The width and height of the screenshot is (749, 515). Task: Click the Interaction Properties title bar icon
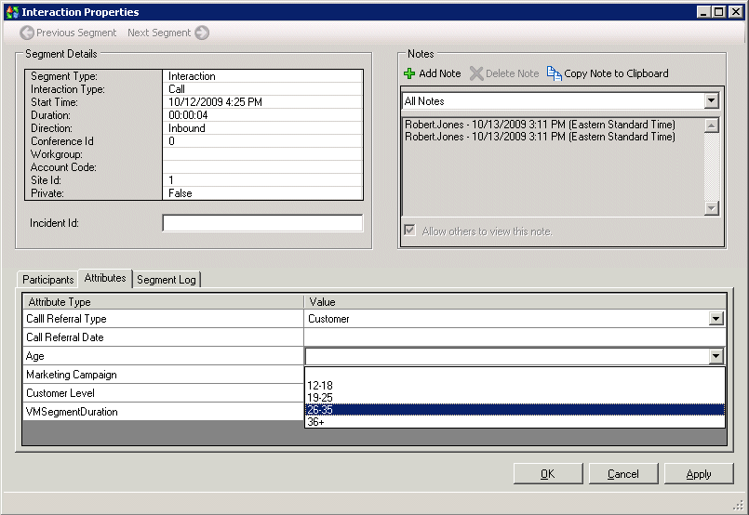click(x=11, y=12)
